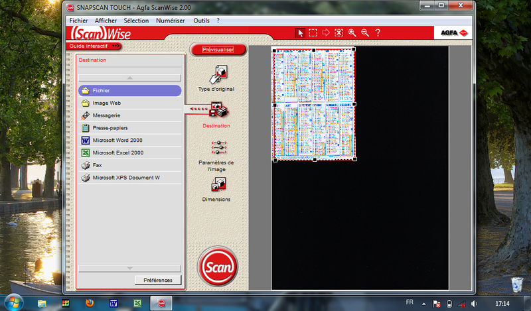Click the destination list scroll up arrow
Viewport: 531px width, 311px height.
click(129, 78)
